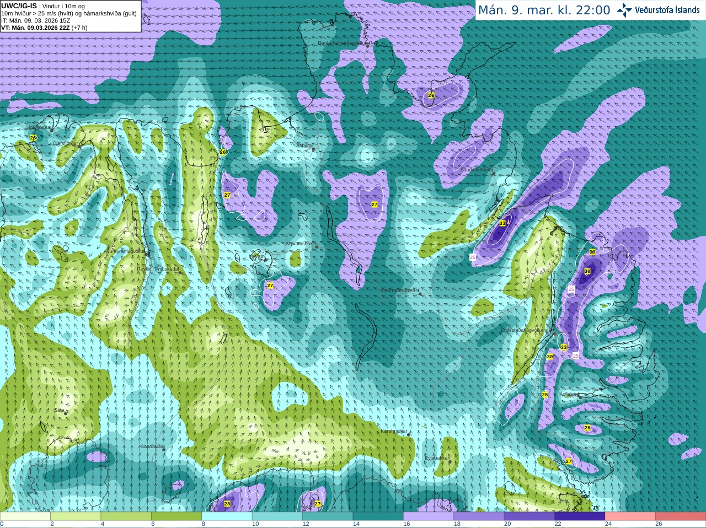
Task: Click the 'IT: Mán. 09. 03. 2026 15Z' line
Action: 36,20
